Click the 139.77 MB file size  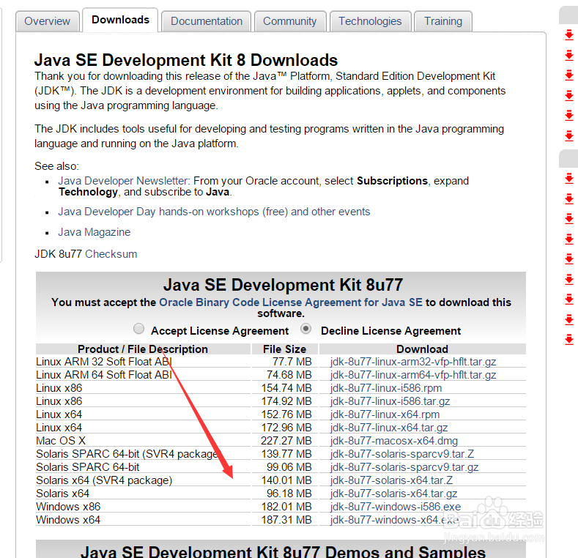[x=286, y=454]
